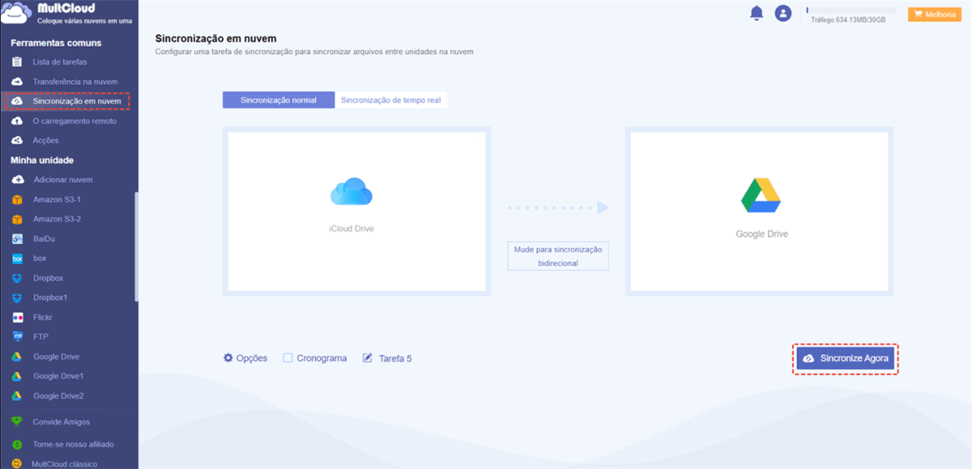
Task: Select Amazon S3-1 in Minha unidade
Action: (x=57, y=200)
